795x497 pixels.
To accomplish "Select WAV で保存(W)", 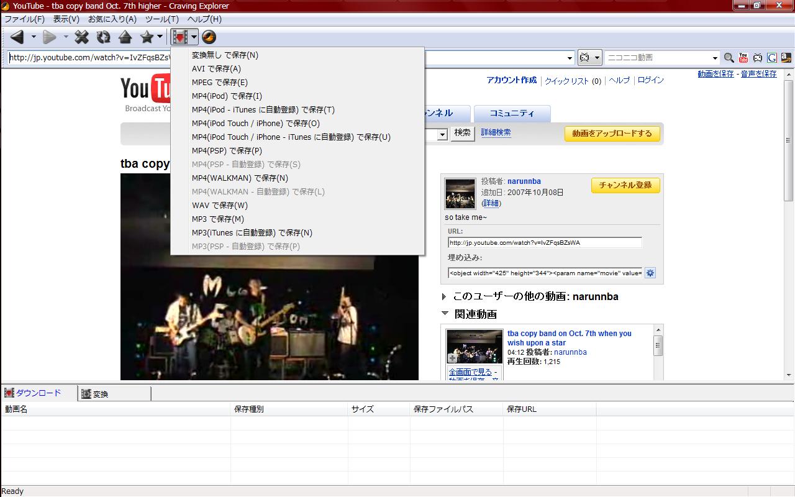I will pyautogui.click(x=298, y=206).
